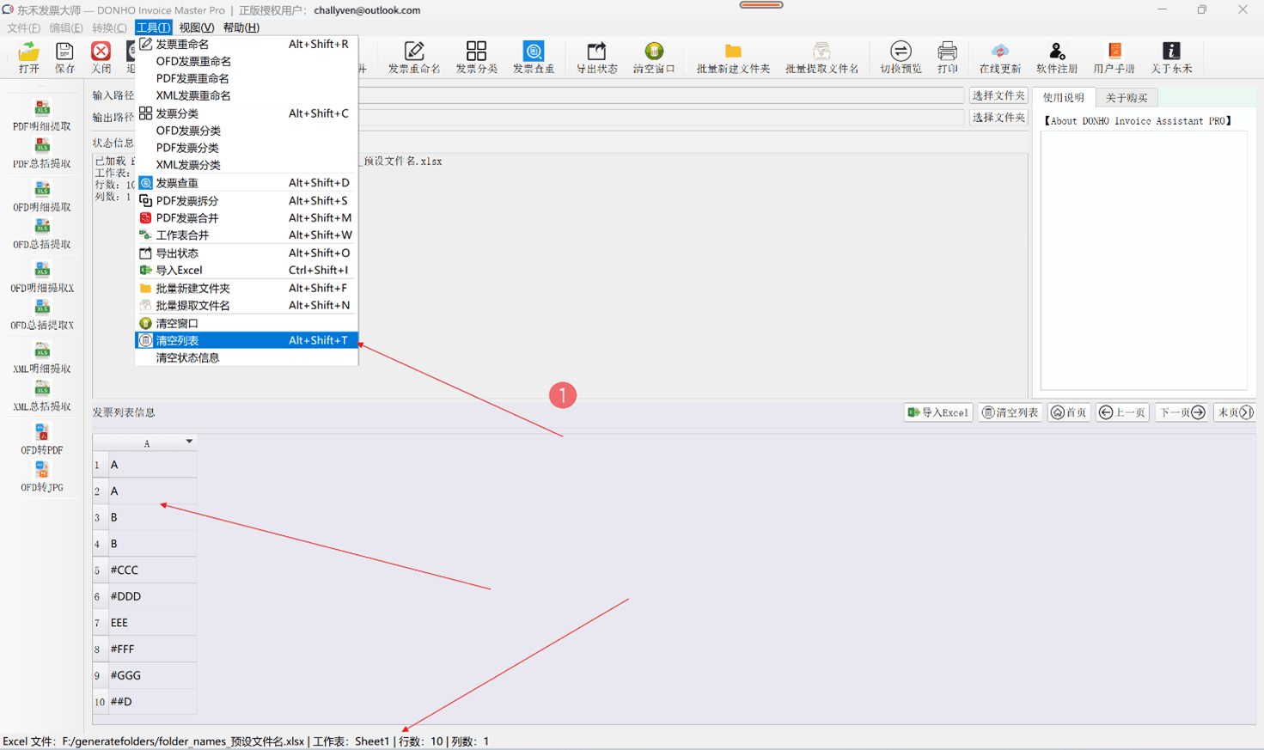Screen dimensions: 1264x750
Task: Open the column A header dropdown arrow
Action: click(189, 442)
